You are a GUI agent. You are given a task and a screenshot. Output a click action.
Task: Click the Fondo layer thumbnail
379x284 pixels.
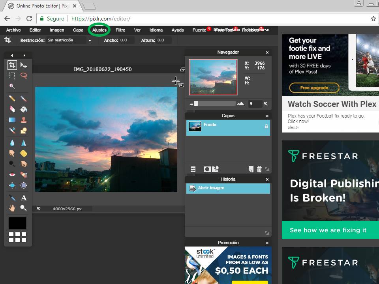point(195,126)
